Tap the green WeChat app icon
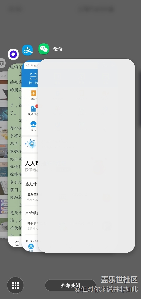Image resolution: width=141 pixels, height=299 pixels. [44, 49]
